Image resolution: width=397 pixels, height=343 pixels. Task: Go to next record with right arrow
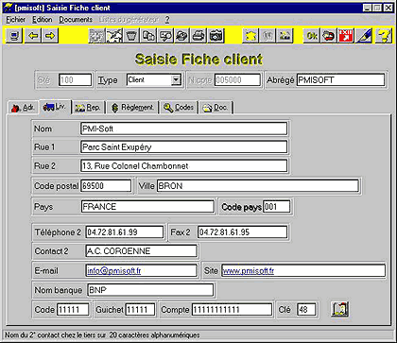[x=50, y=36]
